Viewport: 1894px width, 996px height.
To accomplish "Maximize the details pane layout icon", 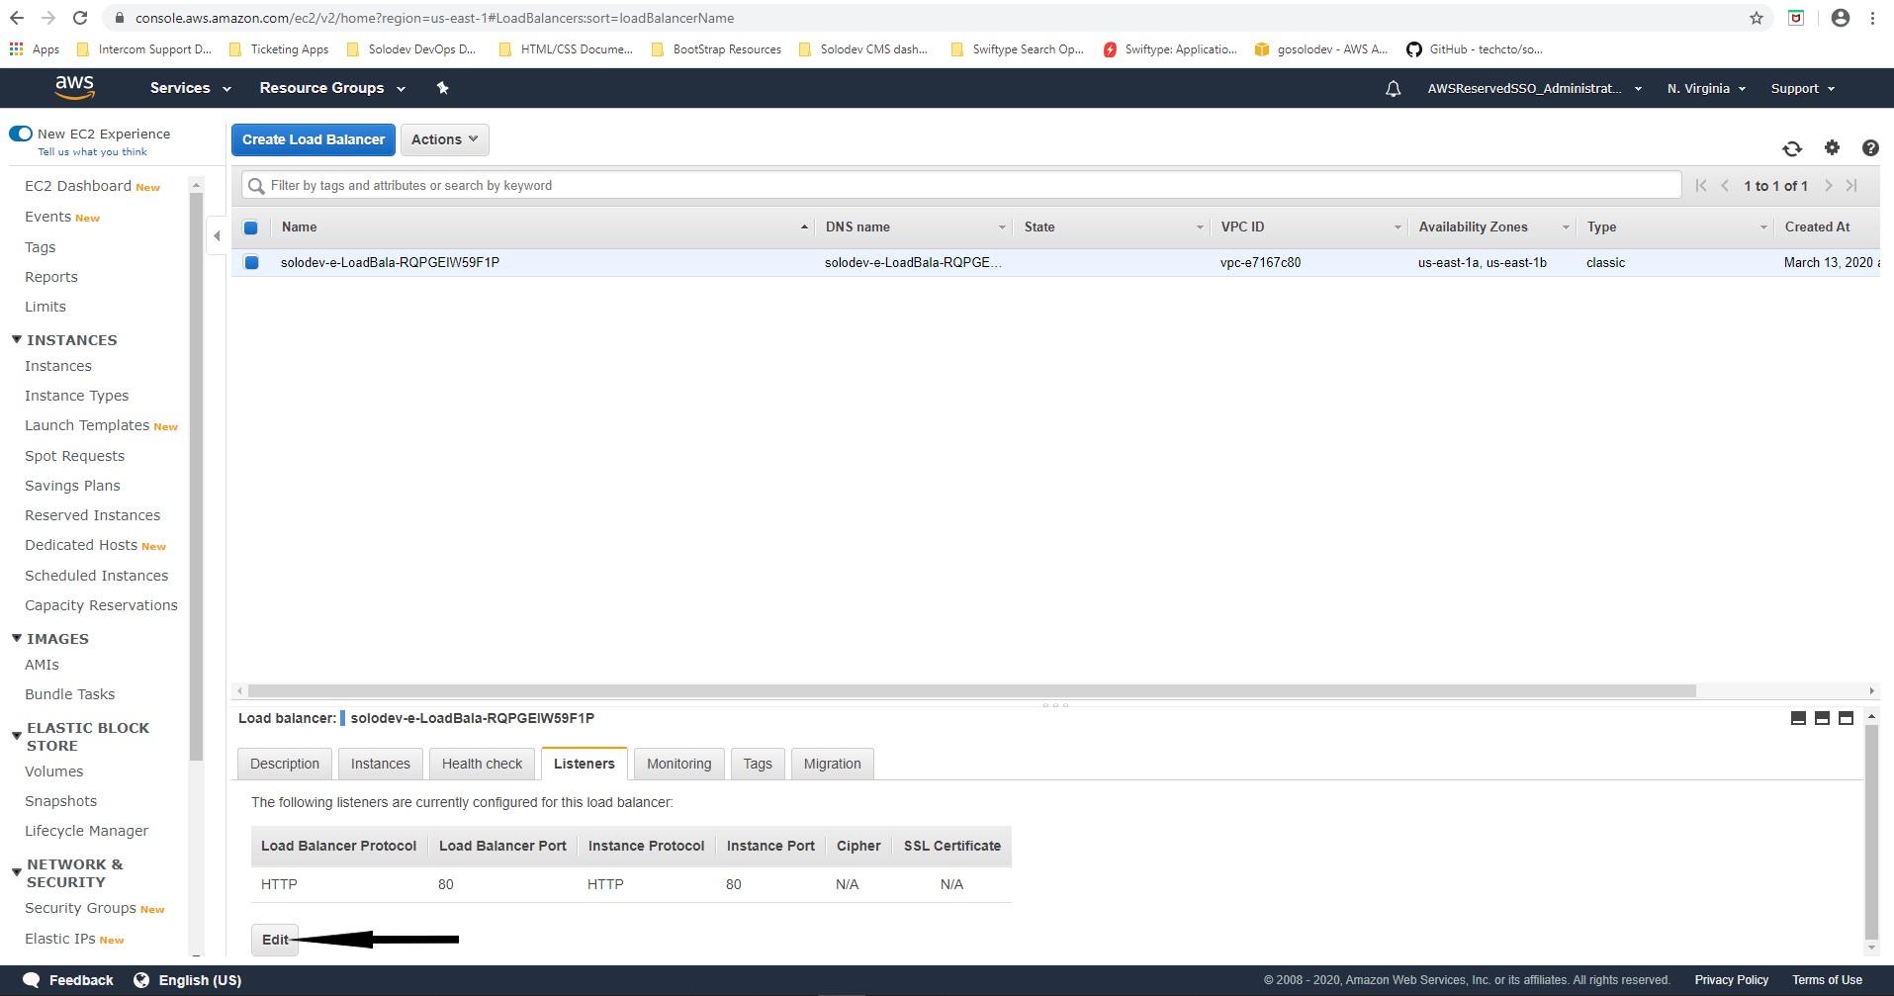I will (x=1846, y=718).
